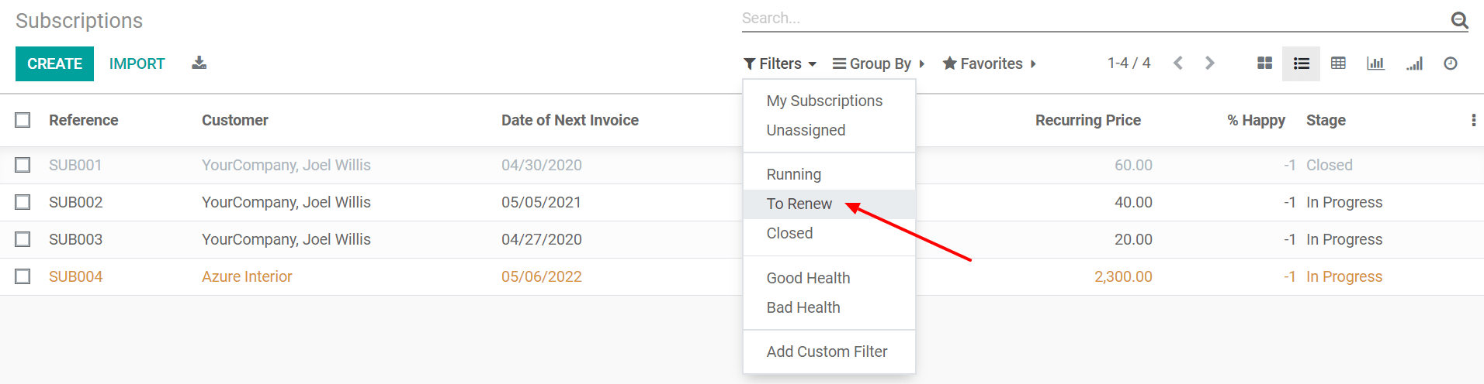Image resolution: width=1484 pixels, height=384 pixels.
Task: Open the Favorites dropdown
Action: click(x=990, y=63)
